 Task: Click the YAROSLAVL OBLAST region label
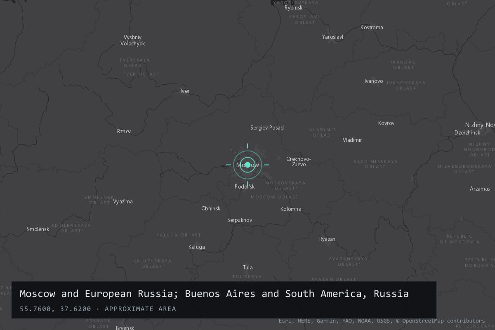coord(305,19)
